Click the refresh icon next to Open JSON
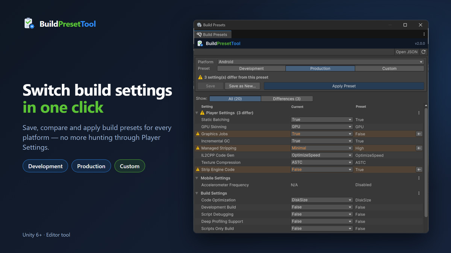 pyautogui.click(x=424, y=52)
